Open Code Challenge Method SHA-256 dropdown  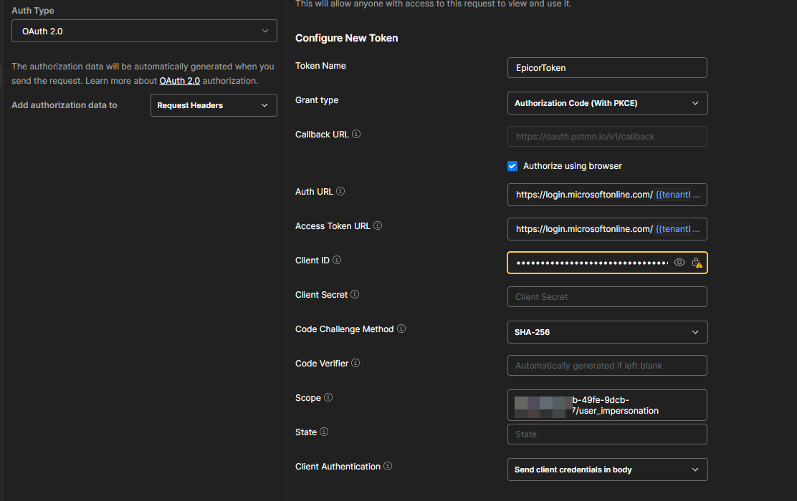[607, 332]
